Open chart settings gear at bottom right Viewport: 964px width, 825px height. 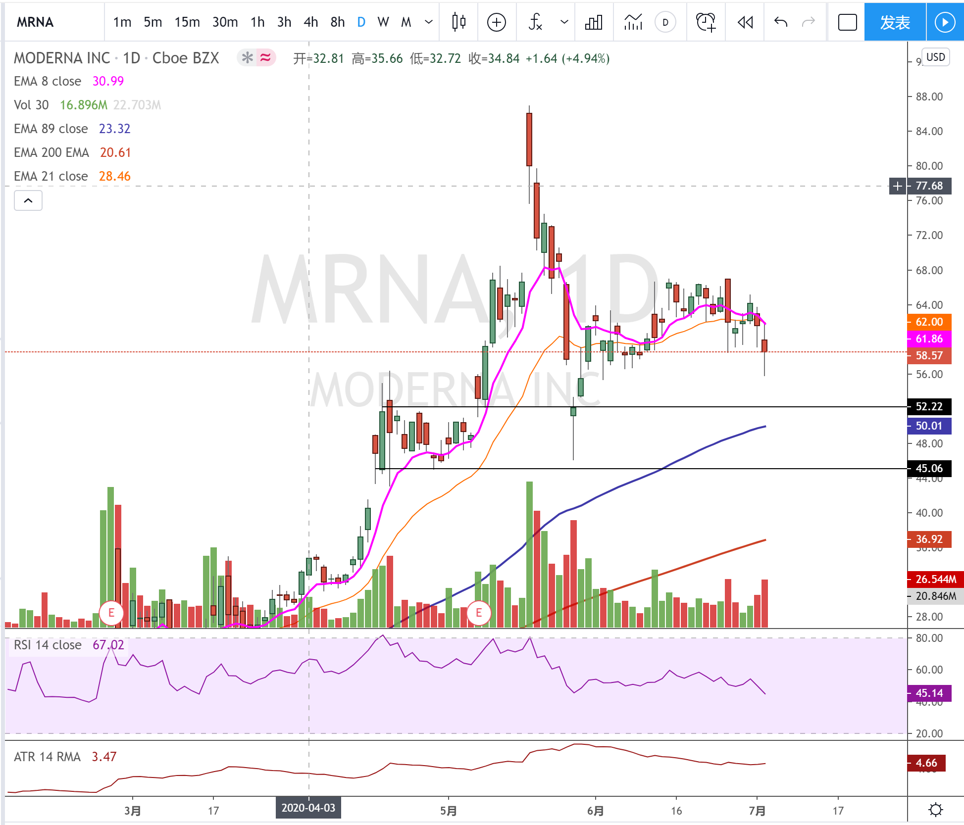(x=935, y=810)
